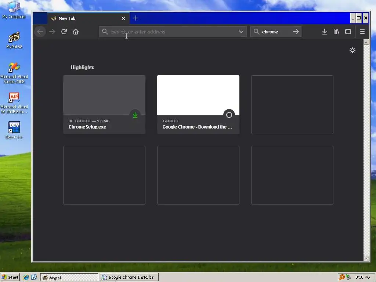Image resolution: width=376 pixels, height=282 pixels.
Task: Expand the address bar history dropdown arrow
Action: click(241, 32)
